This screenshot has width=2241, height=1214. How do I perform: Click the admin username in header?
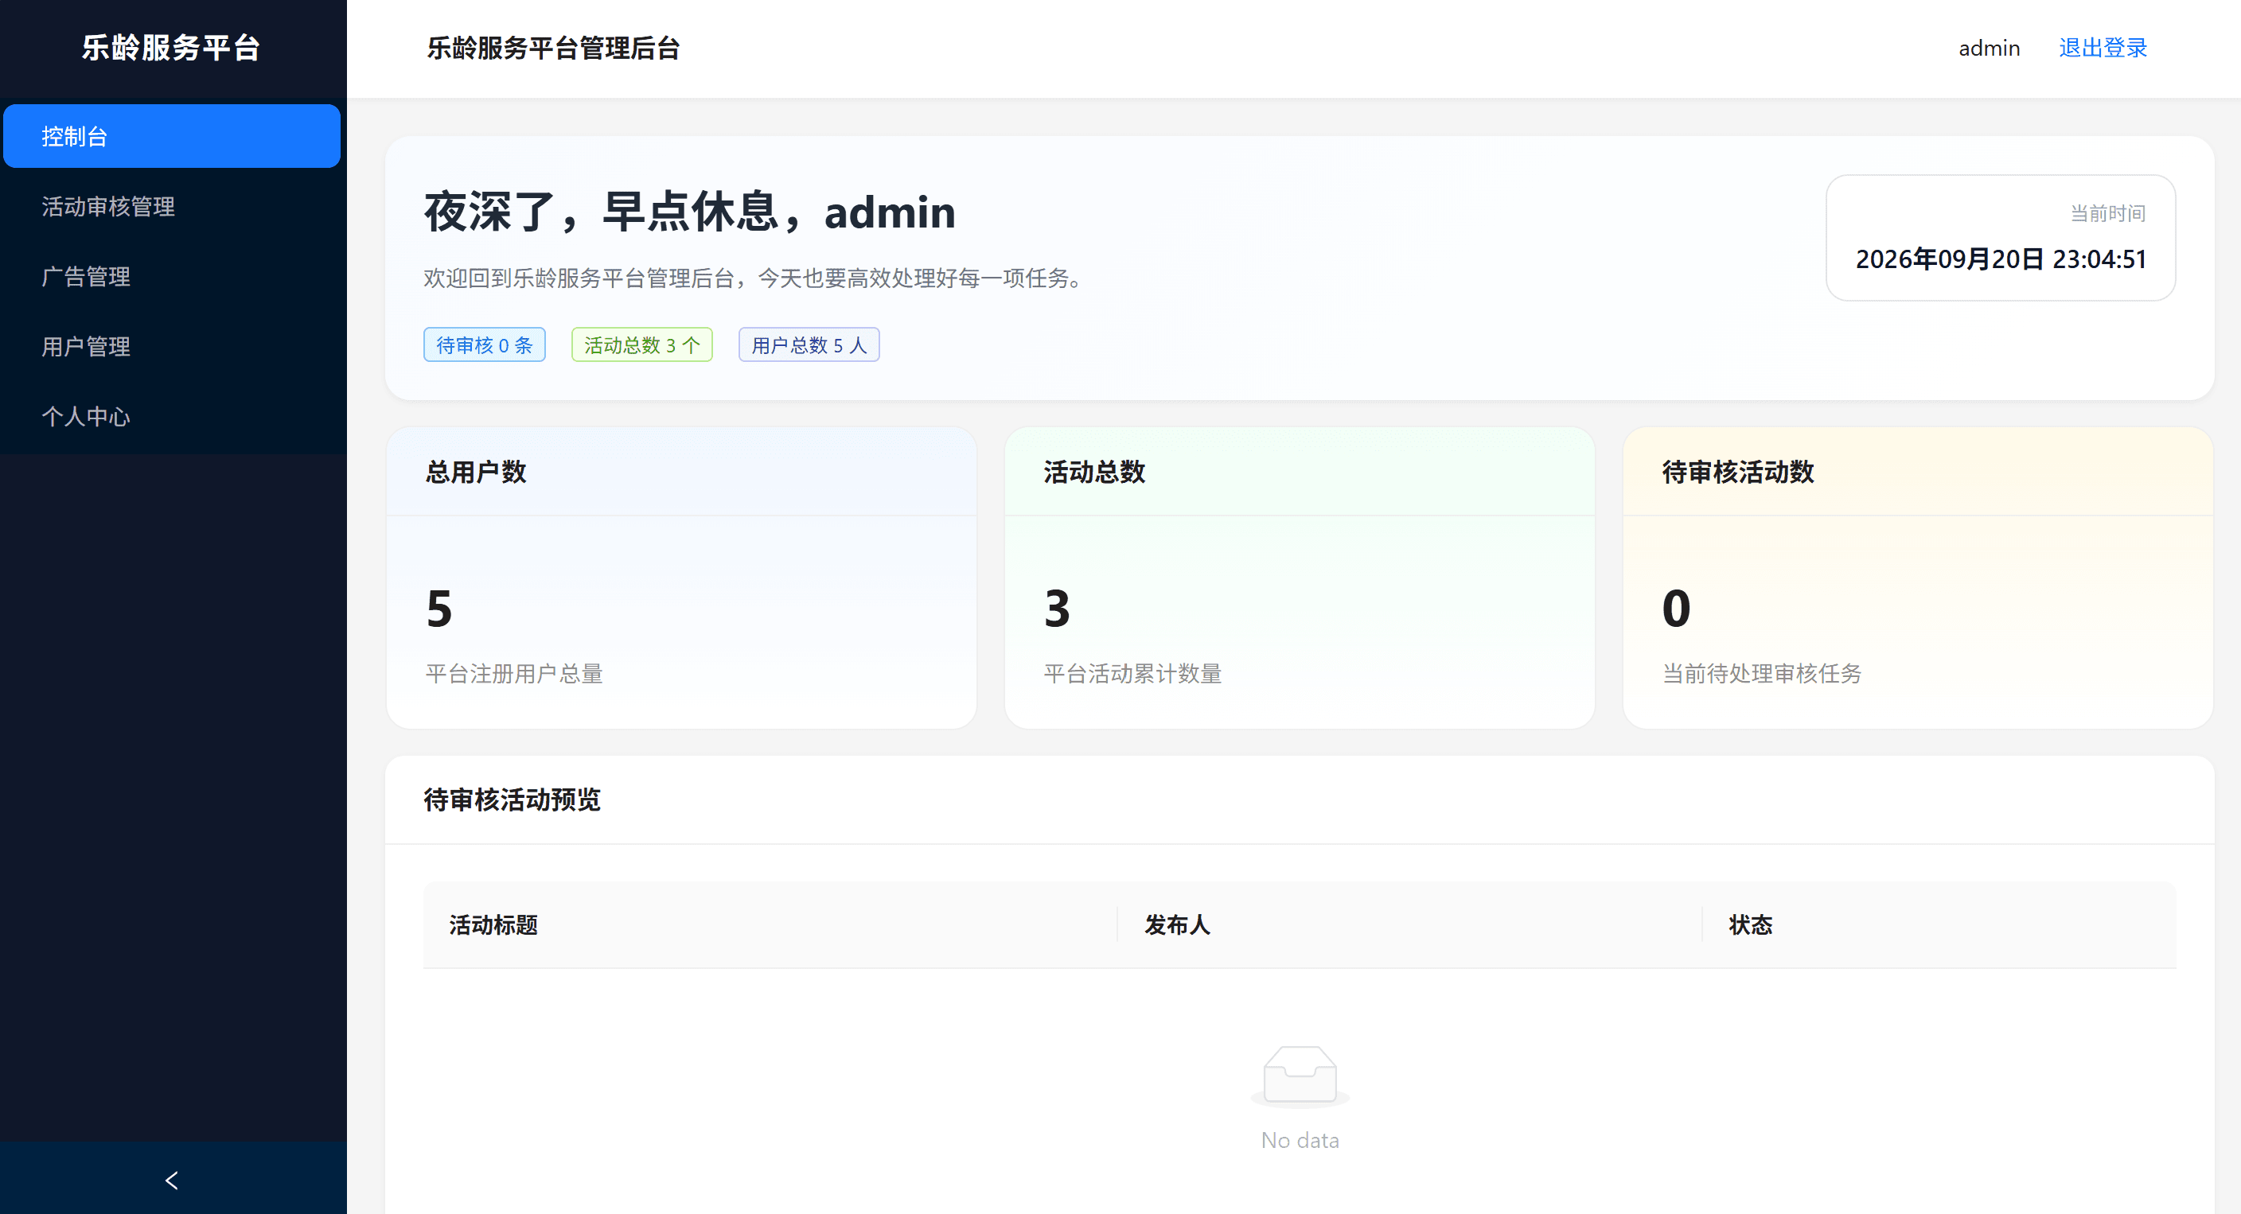tap(1989, 48)
